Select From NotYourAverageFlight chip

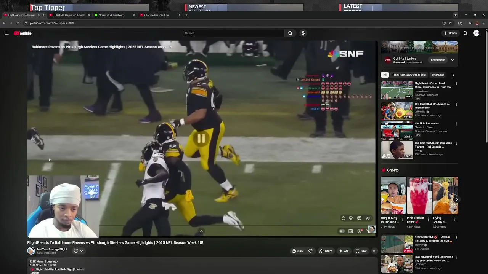(x=409, y=75)
